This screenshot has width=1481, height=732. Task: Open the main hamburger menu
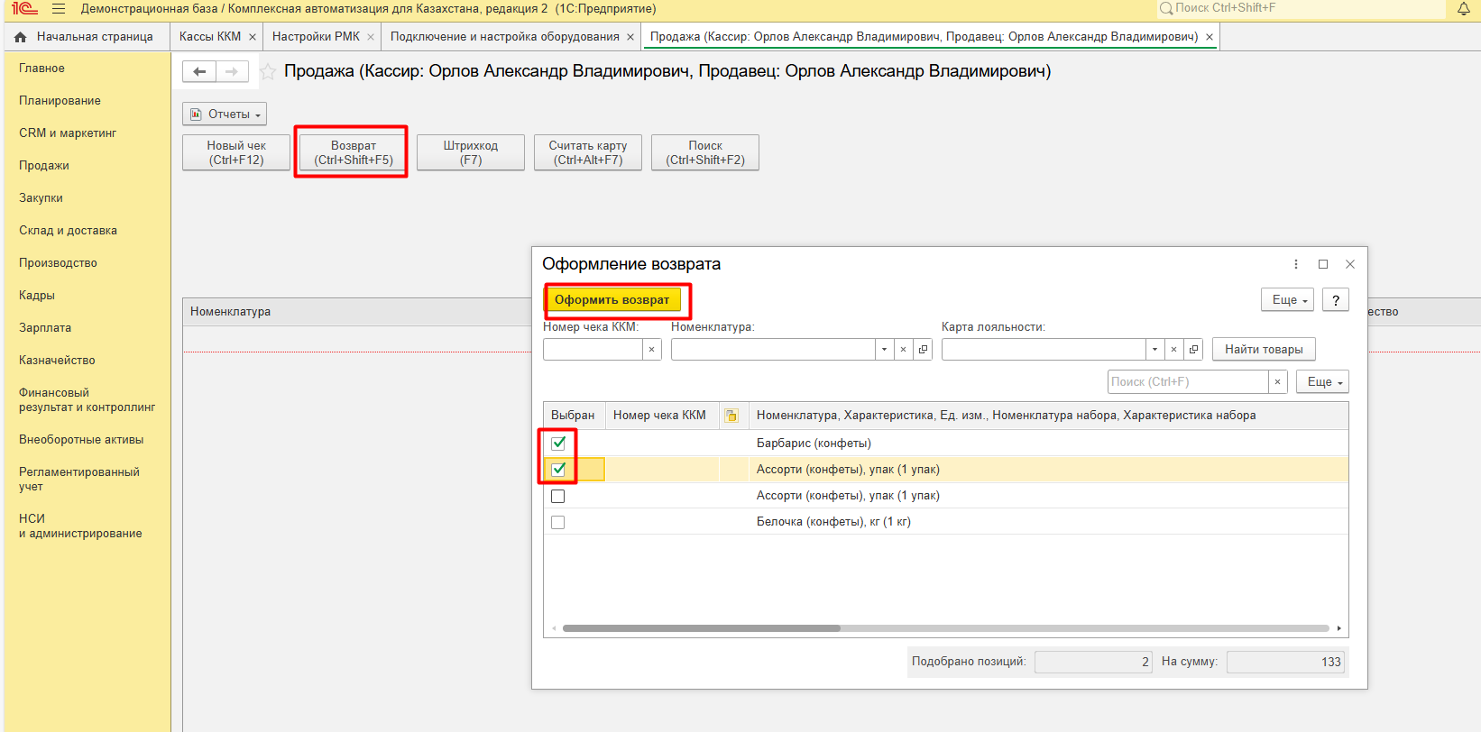(59, 9)
